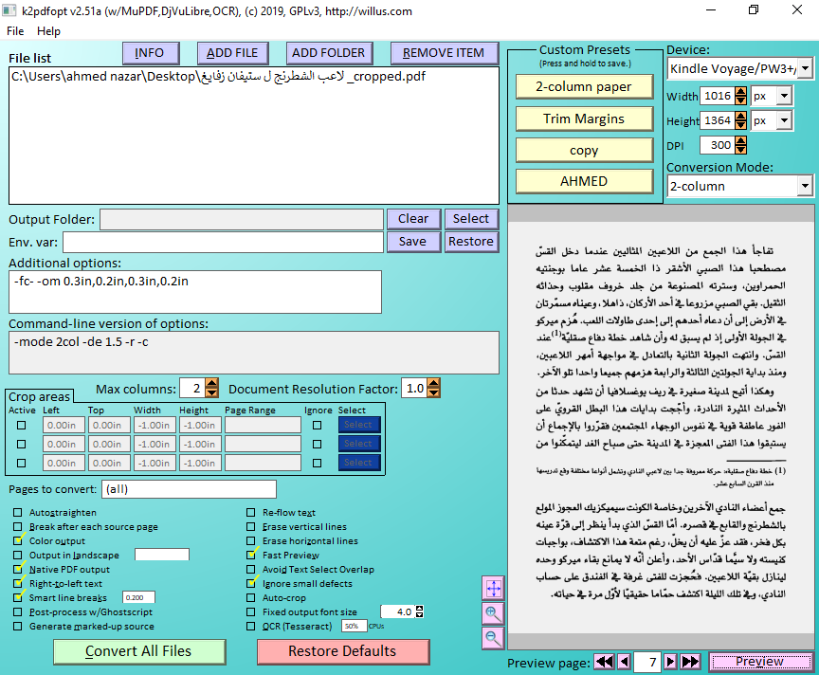819x675 pixels.
Task: Go to previous preview page
Action: tap(624, 662)
